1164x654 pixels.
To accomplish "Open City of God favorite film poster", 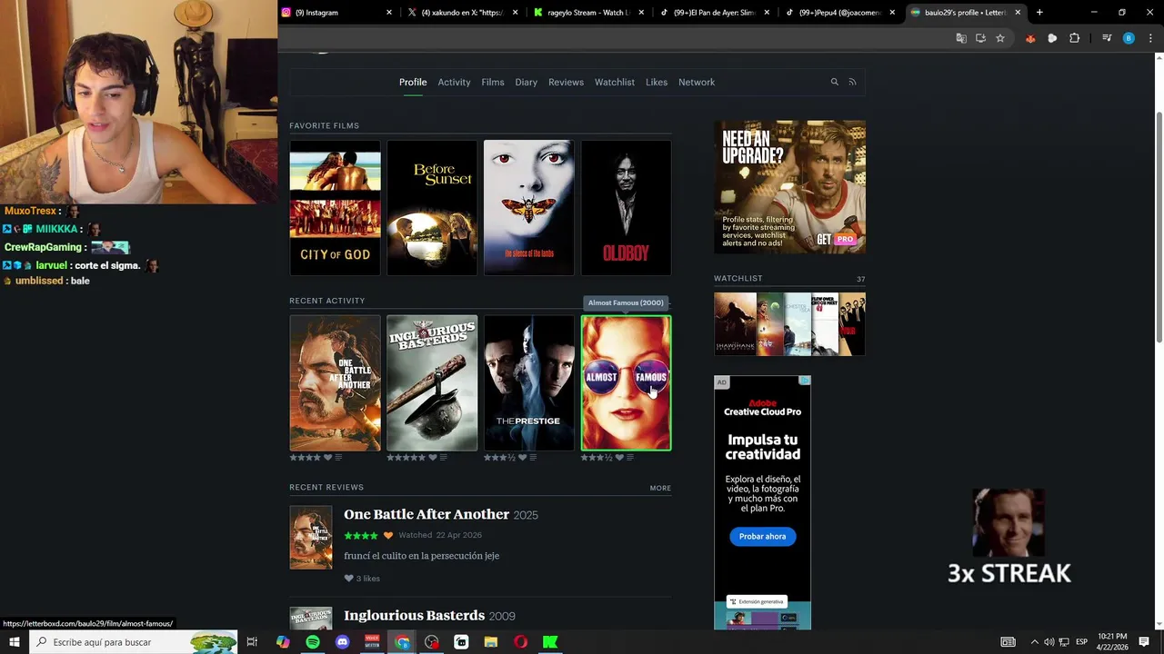I will (336, 207).
